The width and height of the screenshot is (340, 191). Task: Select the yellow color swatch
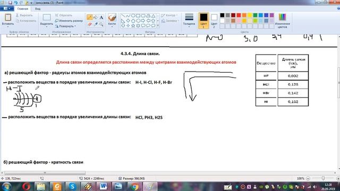[x=250, y=15]
